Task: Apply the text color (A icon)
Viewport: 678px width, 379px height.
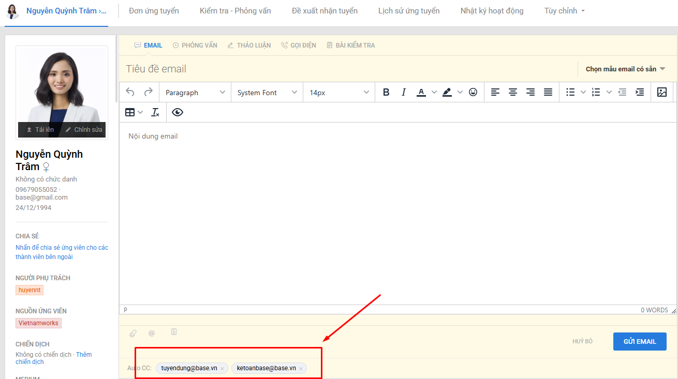Action: pyautogui.click(x=421, y=92)
